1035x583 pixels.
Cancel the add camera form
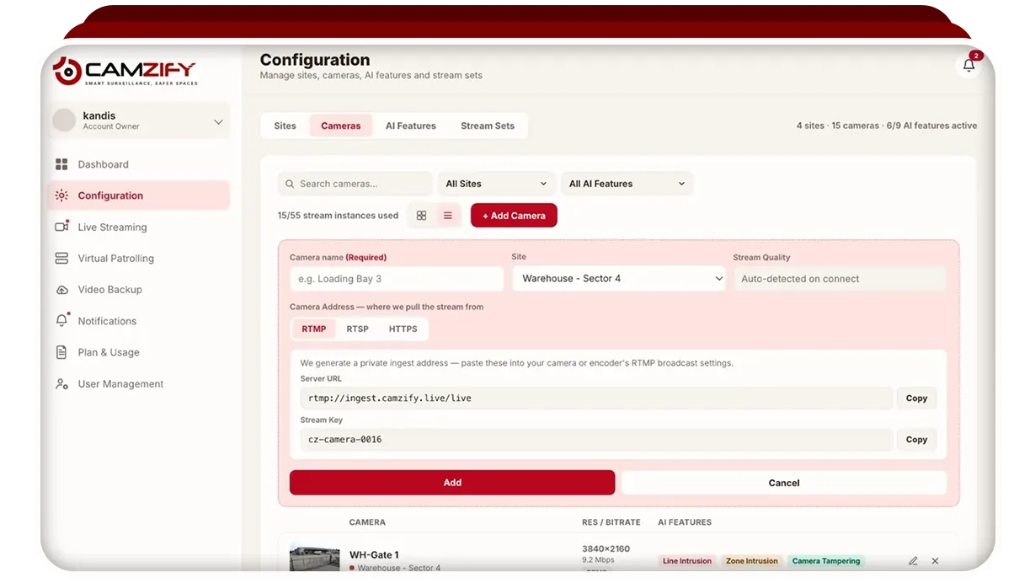coord(784,483)
